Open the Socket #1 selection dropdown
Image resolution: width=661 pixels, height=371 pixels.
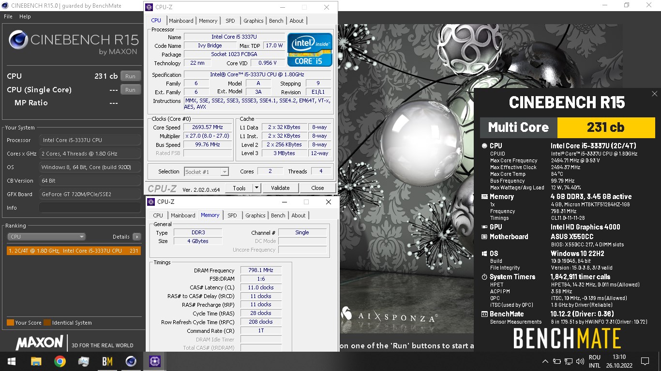206,171
